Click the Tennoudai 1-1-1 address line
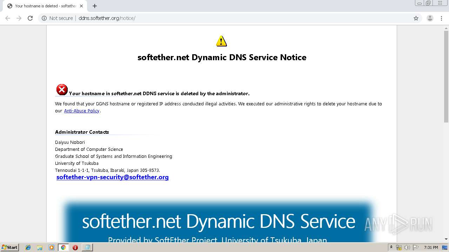 [x=107, y=170]
